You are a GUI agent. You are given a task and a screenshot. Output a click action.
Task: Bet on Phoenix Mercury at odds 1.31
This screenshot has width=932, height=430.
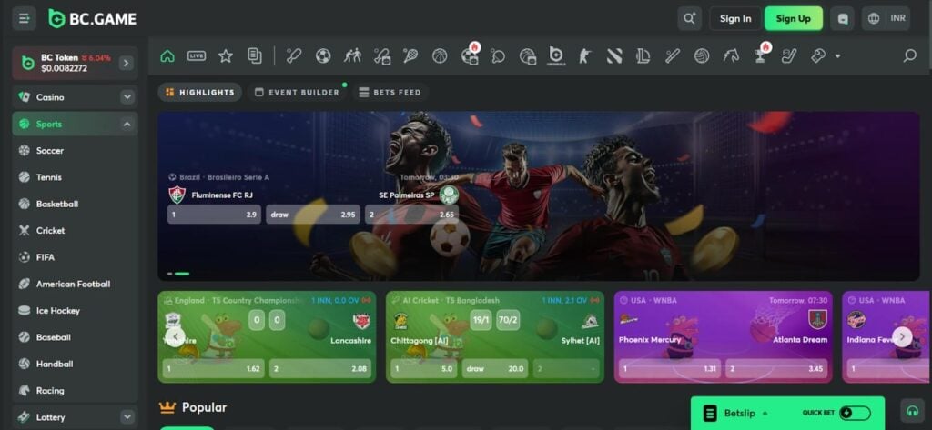click(670, 369)
